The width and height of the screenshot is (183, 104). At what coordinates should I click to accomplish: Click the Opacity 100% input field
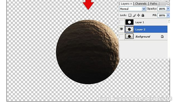click(x=162, y=9)
